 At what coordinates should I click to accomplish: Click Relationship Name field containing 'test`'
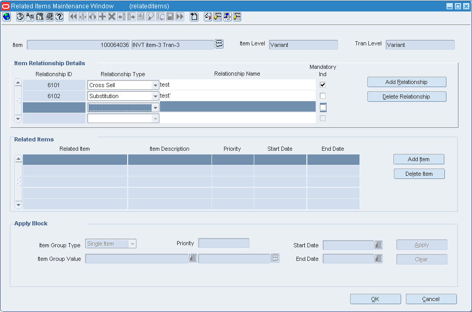point(238,96)
